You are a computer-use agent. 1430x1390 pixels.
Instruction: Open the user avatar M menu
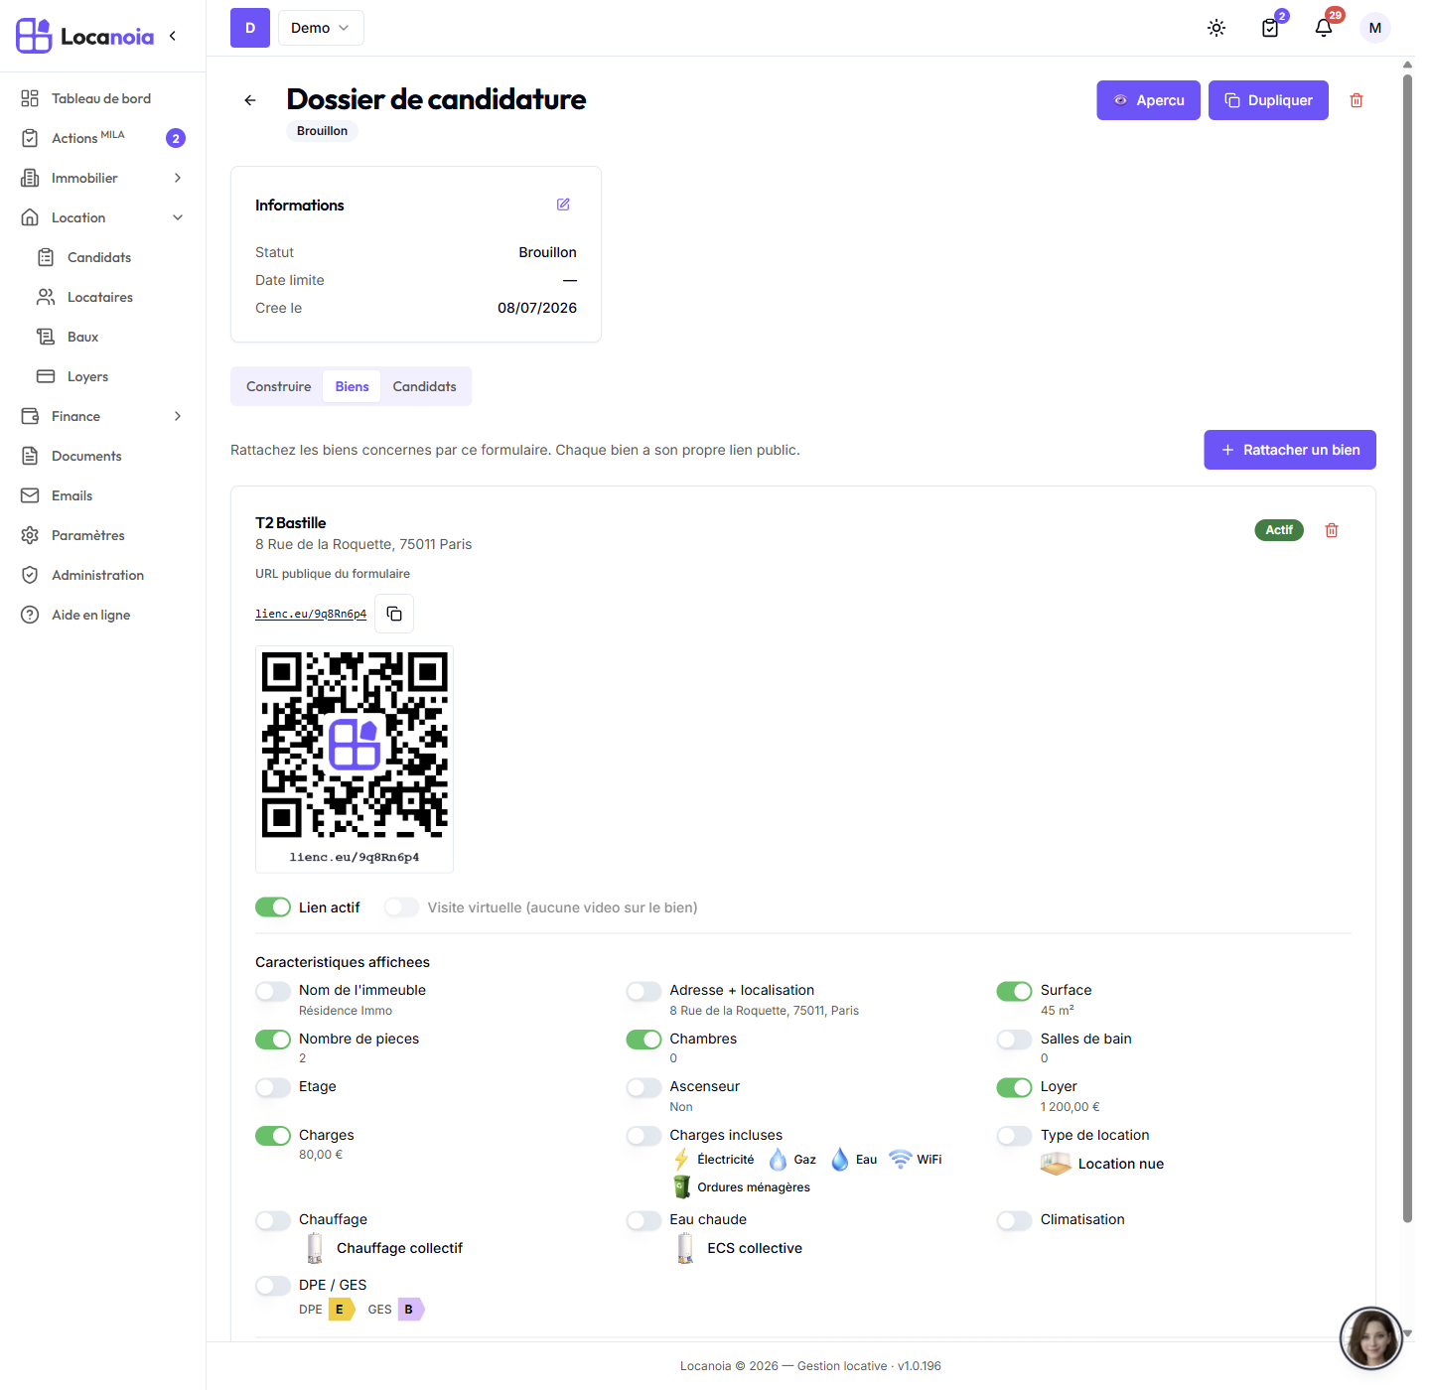tap(1375, 28)
